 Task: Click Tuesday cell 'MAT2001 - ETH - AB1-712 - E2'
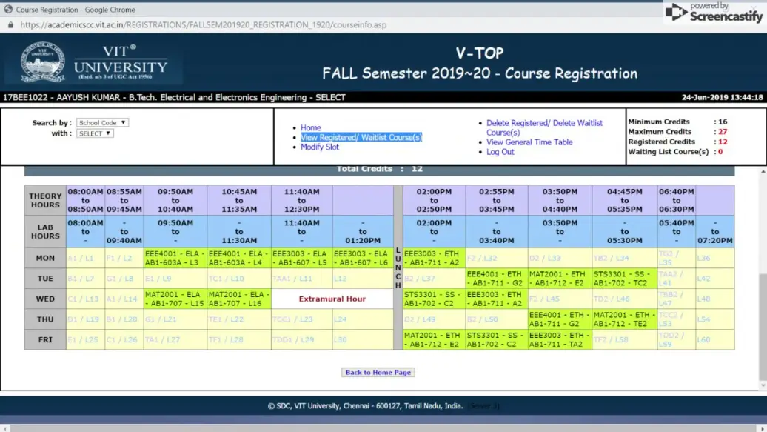point(560,278)
